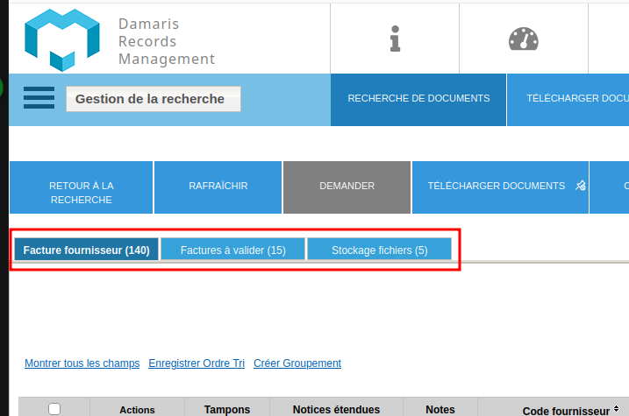
Task: Open the dashboard gauge icon
Action: click(x=524, y=39)
